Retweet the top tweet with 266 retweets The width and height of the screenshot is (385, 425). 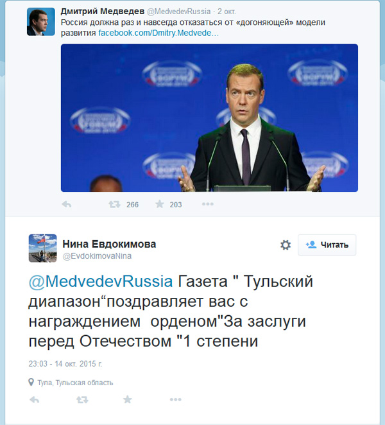114,204
